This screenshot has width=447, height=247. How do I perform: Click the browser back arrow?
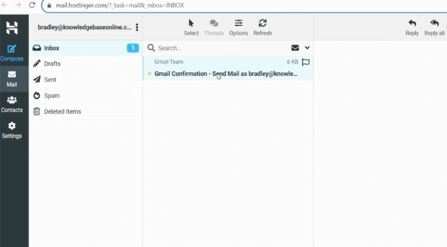tap(4, 5)
